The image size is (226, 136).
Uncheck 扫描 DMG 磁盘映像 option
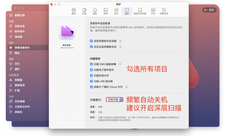(x=91, y=64)
